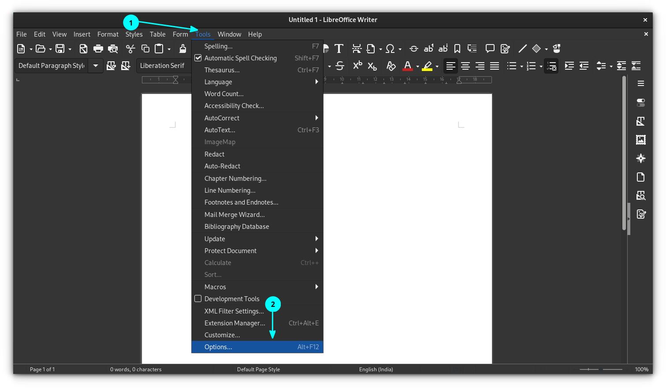Viewport: 666px width, 388px height.
Task: Select Word Count from the Tools menu
Action: point(224,93)
